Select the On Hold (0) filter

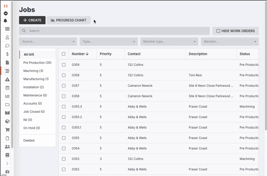[x=38, y=128]
